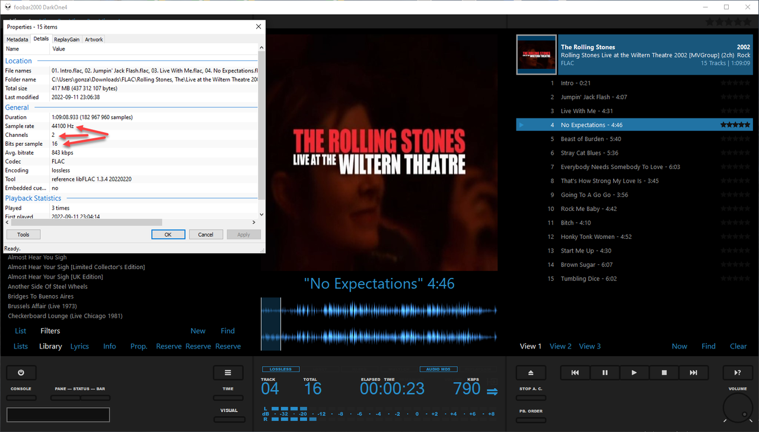This screenshot has height=432, width=759.
Task: Pause playback
Action: coord(605,373)
